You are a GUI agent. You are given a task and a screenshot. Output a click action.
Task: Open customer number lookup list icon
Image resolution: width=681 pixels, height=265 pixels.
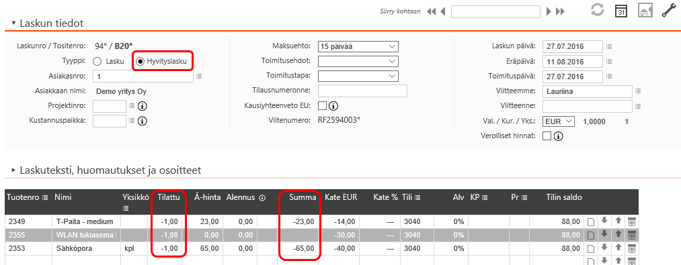coord(199,76)
